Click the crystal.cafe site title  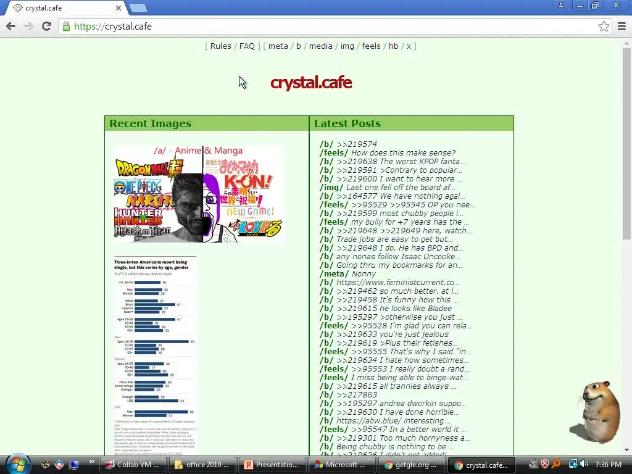311,83
